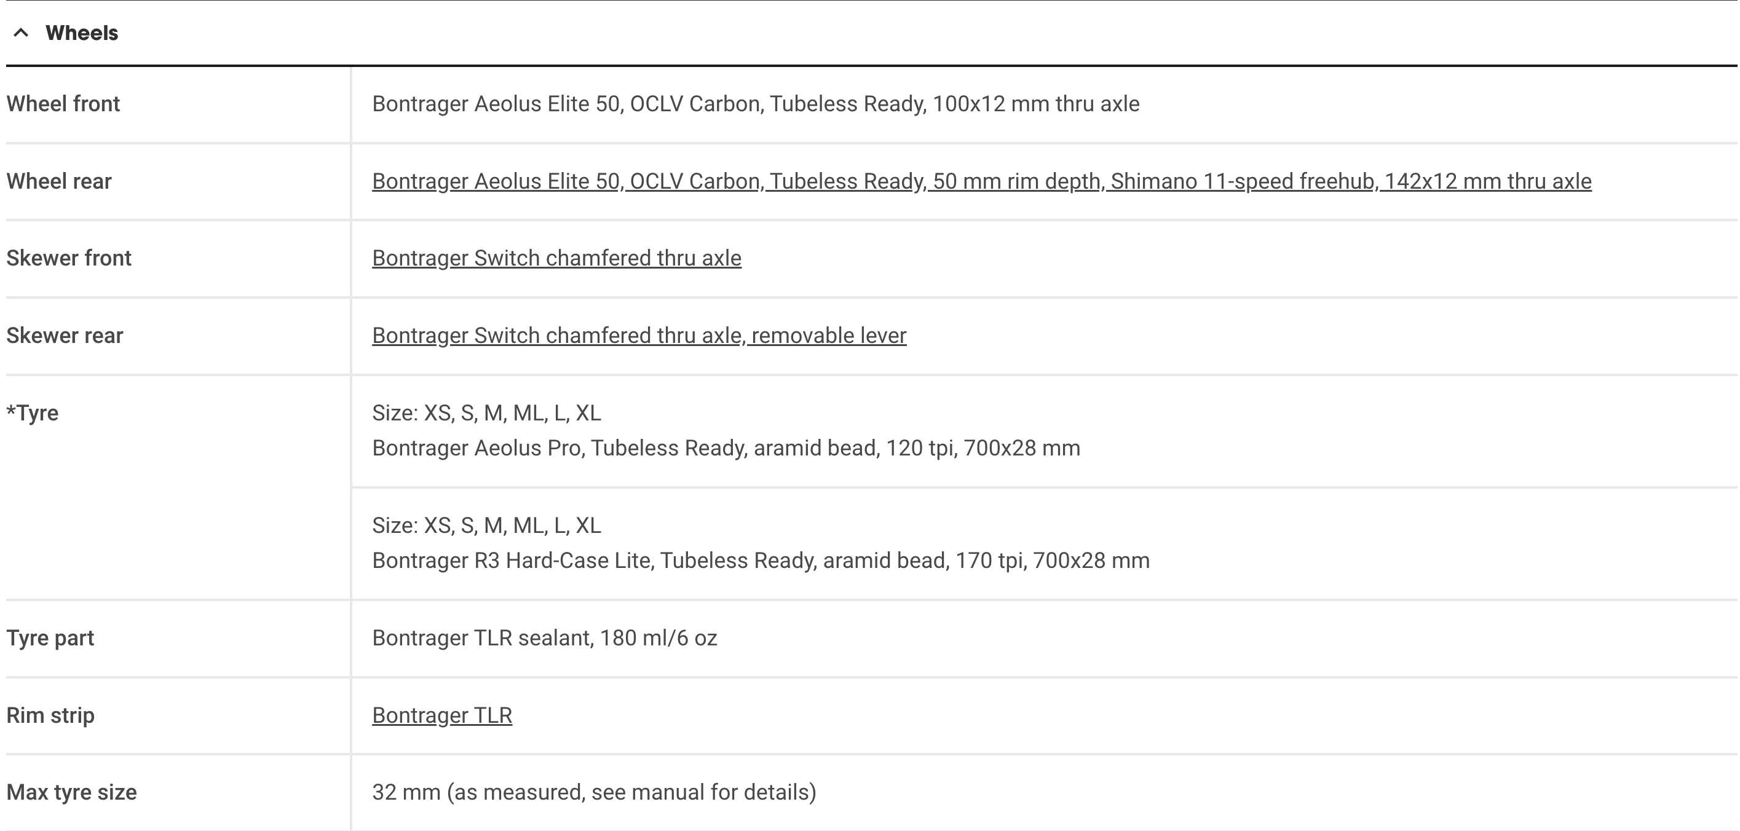Click the Skewer front row label
The width and height of the screenshot is (1740, 831).
(x=69, y=258)
